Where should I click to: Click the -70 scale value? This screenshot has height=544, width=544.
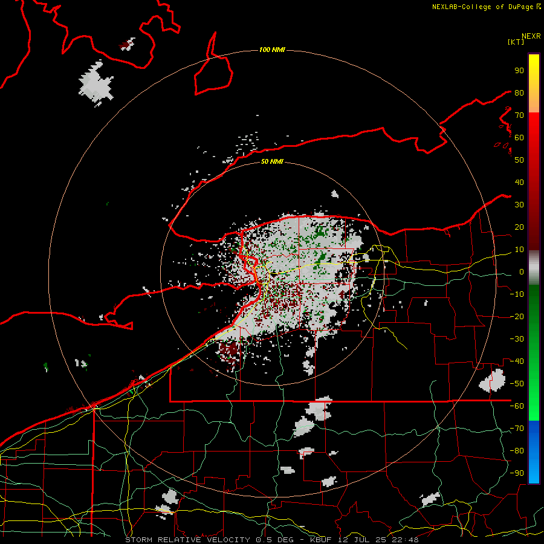pyautogui.click(x=517, y=429)
